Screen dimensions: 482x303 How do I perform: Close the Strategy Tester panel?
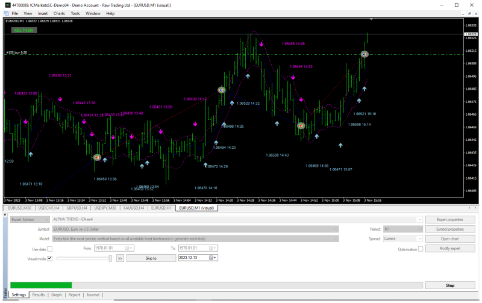pos(5,214)
